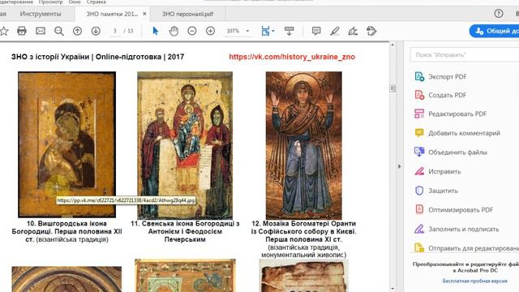Open the stamp tool icon
519x292 pixels.
click(x=371, y=31)
